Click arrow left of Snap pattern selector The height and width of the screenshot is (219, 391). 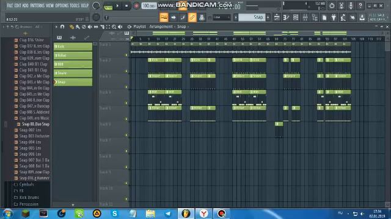(235, 18)
